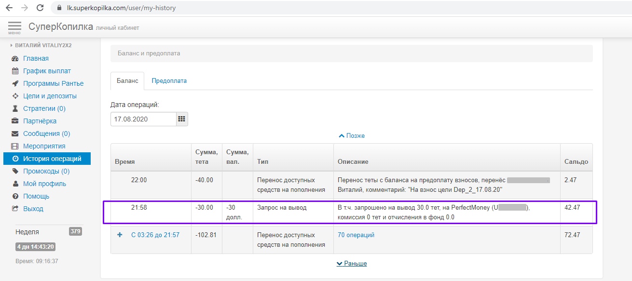Click the Стратегии chess piece icon

point(15,108)
